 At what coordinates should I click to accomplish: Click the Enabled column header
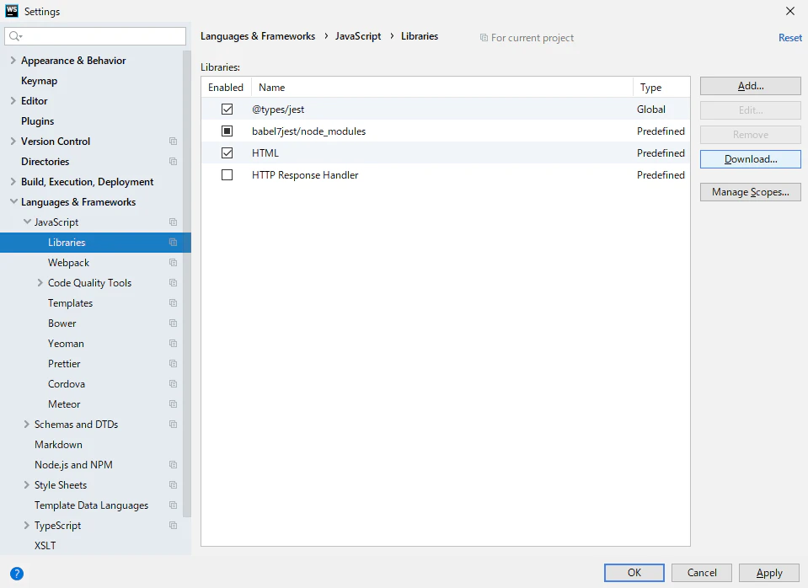[226, 88]
